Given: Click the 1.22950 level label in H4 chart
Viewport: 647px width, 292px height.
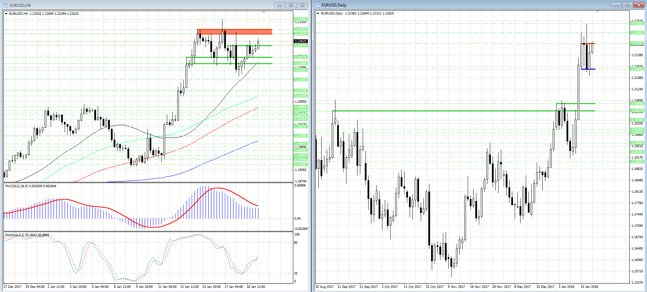Looking at the screenshot, I should pos(301,29).
